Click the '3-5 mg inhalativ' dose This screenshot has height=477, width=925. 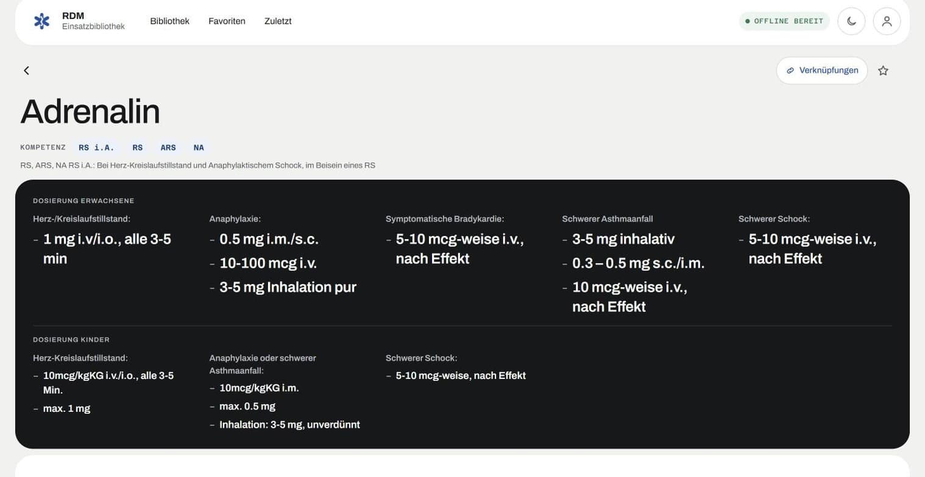coord(623,239)
